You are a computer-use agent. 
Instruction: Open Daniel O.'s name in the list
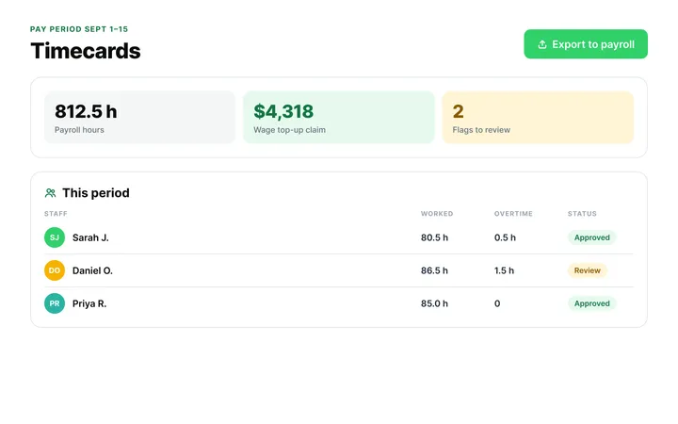92,270
